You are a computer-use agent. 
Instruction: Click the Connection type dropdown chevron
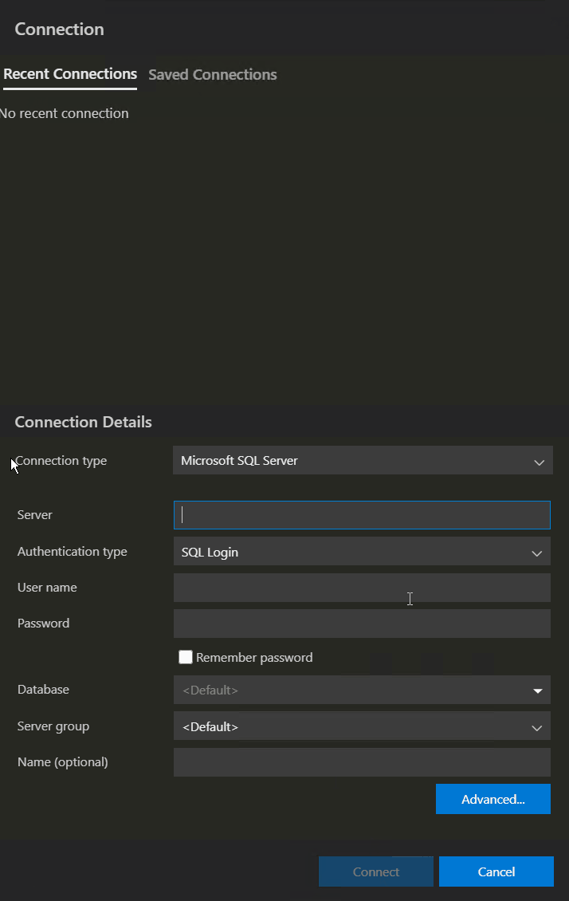[537, 460]
